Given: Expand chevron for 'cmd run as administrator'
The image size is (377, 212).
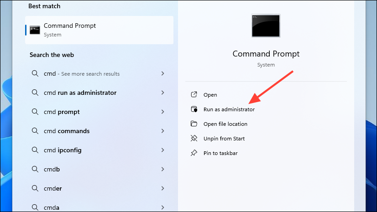Looking at the screenshot, I should click(163, 93).
